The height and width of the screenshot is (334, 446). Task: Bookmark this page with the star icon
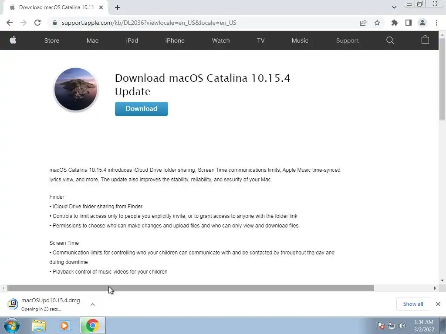coord(377,23)
